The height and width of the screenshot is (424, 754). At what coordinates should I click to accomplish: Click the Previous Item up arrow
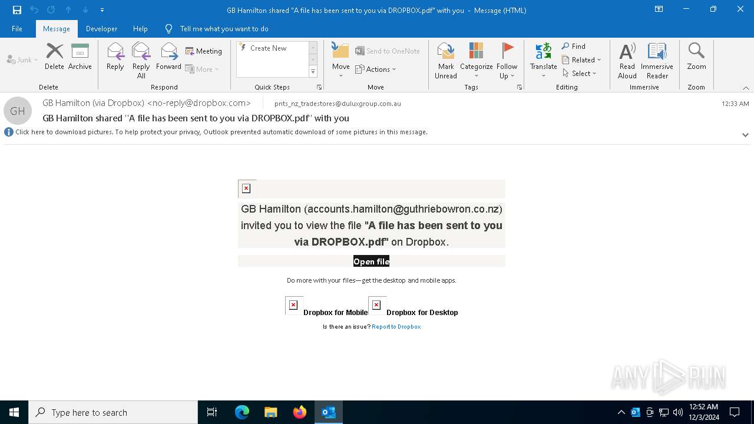click(68, 10)
